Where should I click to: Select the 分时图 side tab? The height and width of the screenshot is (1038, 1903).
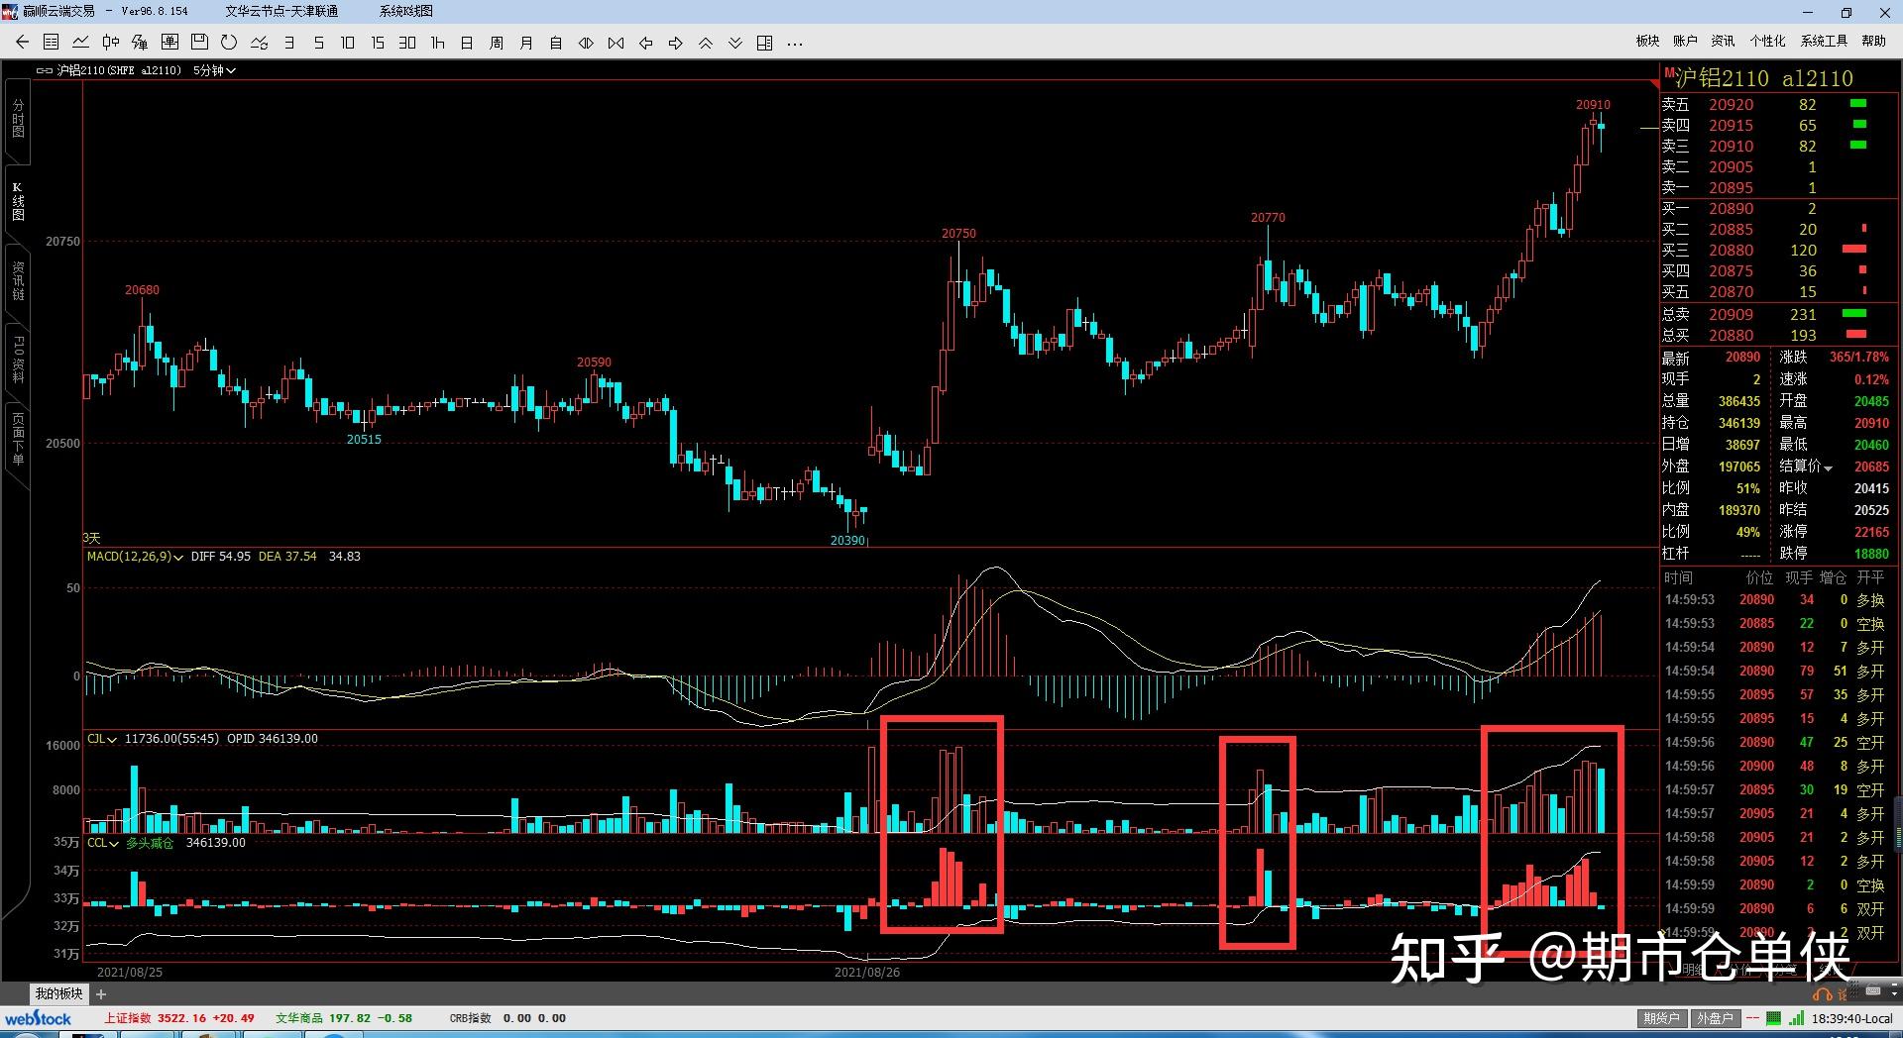[x=17, y=118]
